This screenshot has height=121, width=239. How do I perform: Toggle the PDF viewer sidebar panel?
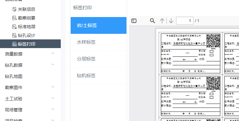tap(134, 21)
